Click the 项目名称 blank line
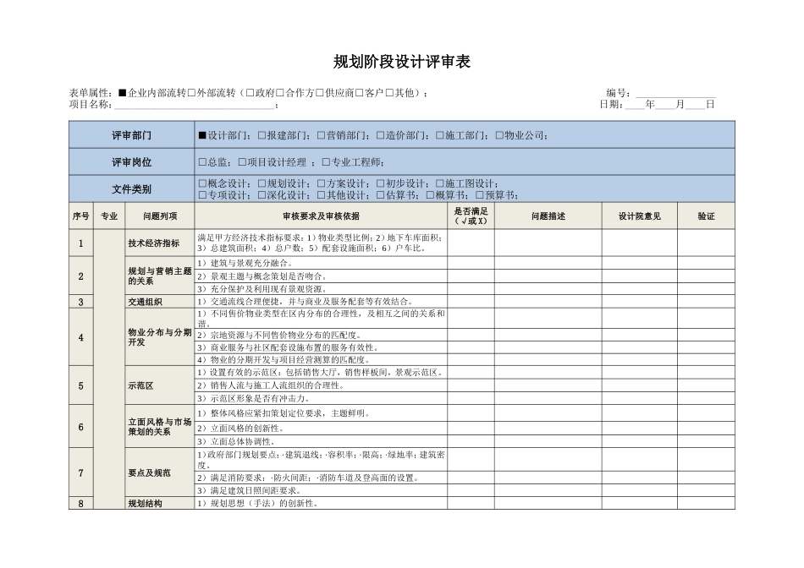Image resolution: width=804 pixels, height=568 pixels. [x=195, y=105]
